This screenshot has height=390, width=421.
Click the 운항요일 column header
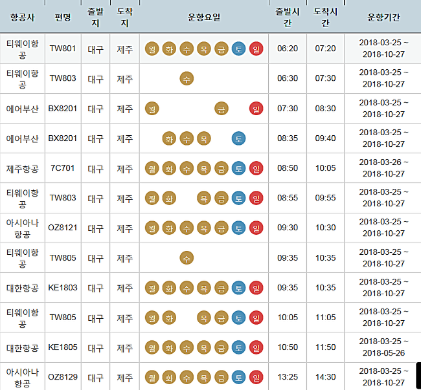204,17
